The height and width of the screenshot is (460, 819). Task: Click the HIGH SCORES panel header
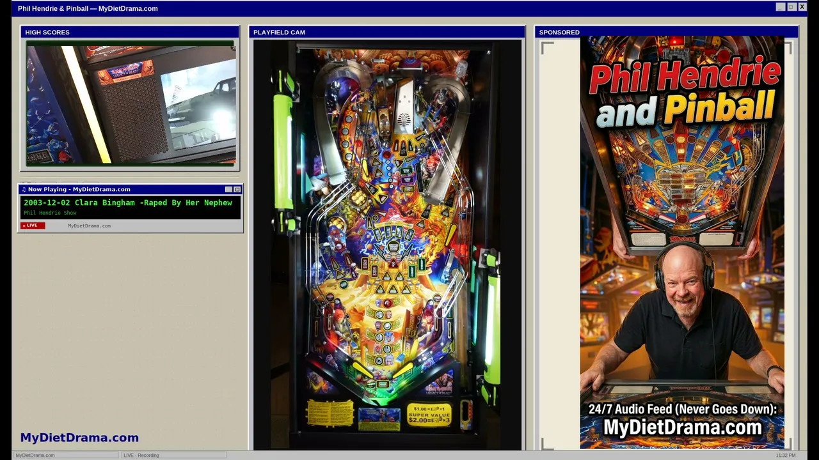pos(130,32)
